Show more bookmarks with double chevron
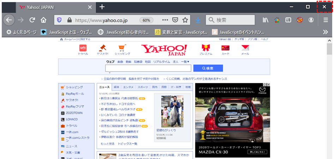This screenshot has height=159, width=335. click(x=325, y=32)
